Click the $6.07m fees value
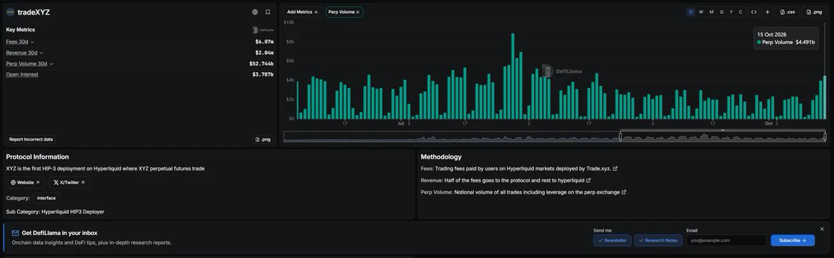This screenshot has width=834, height=258. click(264, 42)
